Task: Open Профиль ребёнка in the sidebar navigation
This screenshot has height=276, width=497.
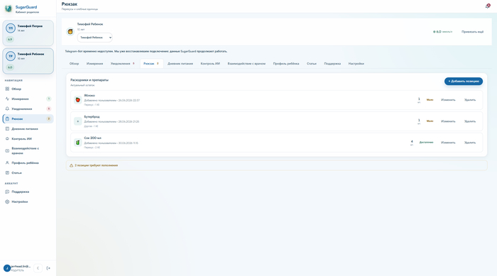Action: click(x=28, y=163)
